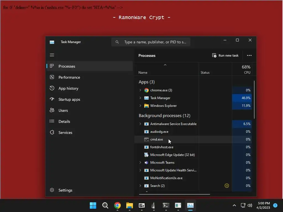Click the Performance graph icon
Viewport: 283px width, 212px height.
click(x=52, y=77)
